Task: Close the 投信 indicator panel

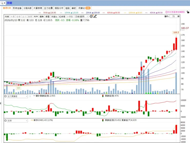Action: [x=5, y=121]
